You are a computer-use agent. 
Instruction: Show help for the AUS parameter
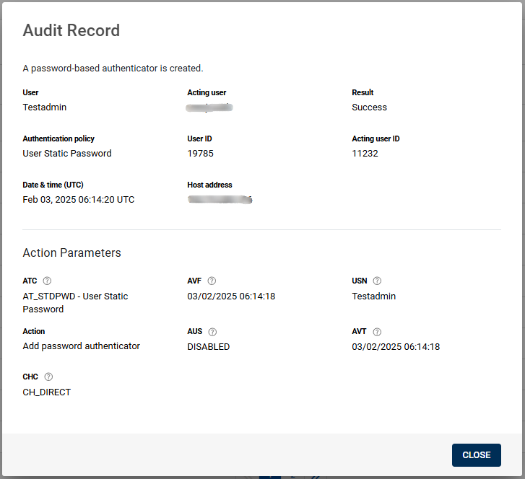(x=212, y=332)
